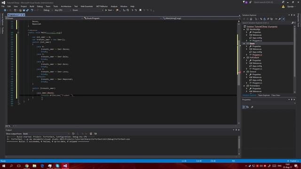The image size is (301, 169).
Task: Collapse the Osnove project node
Action: tap(244, 72)
